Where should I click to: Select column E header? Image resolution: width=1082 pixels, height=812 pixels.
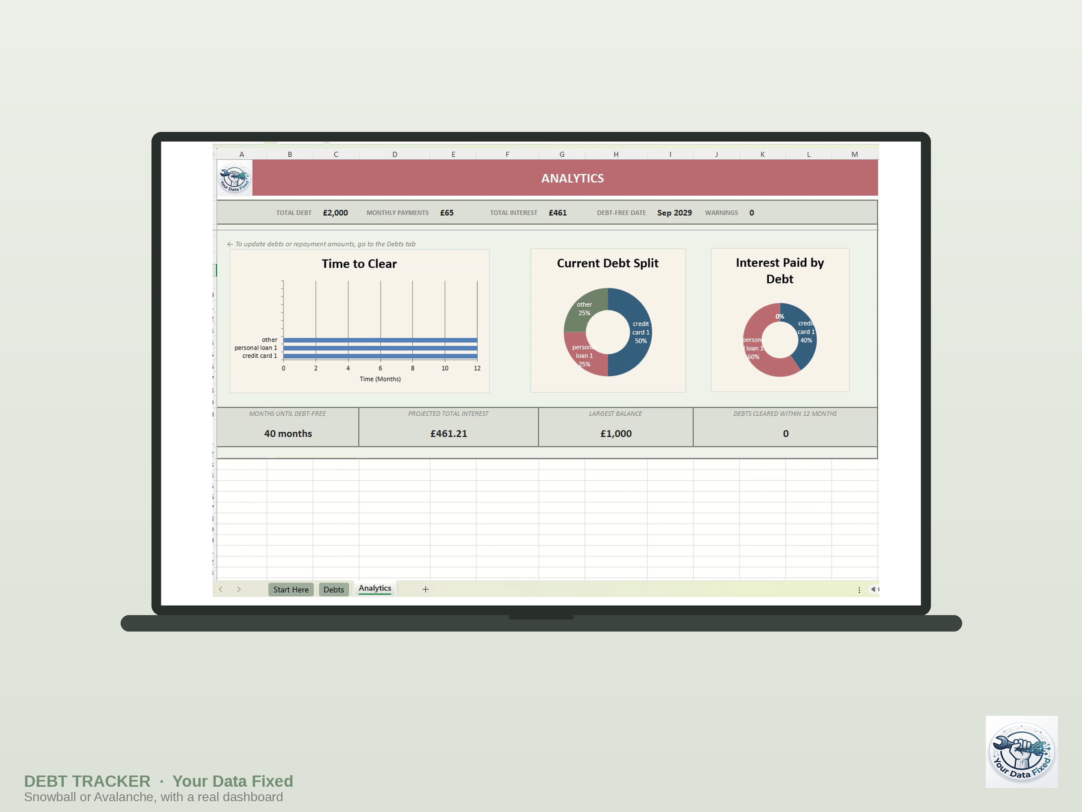coord(454,154)
